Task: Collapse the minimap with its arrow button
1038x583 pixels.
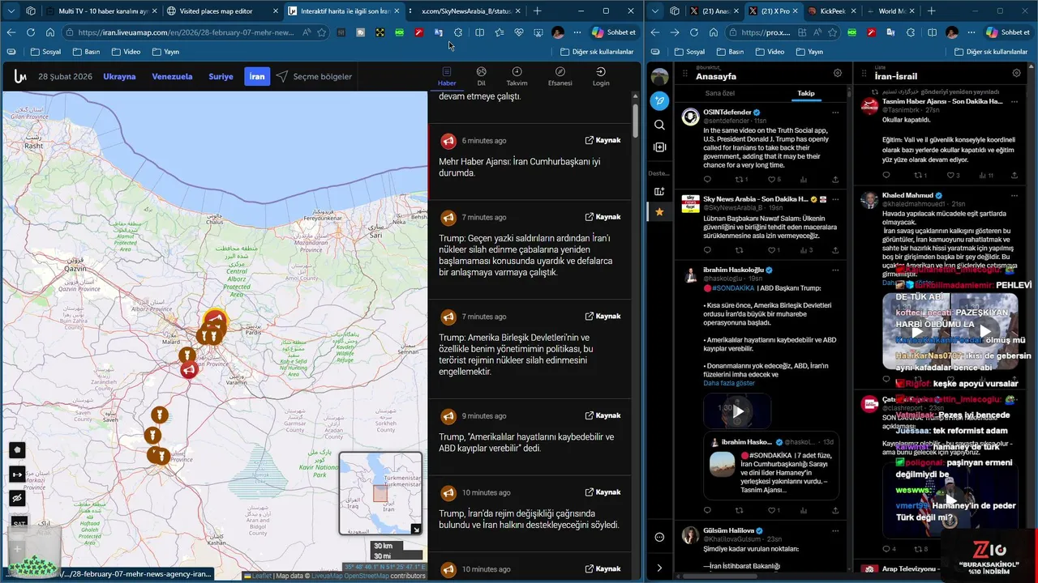Action: click(x=415, y=529)
